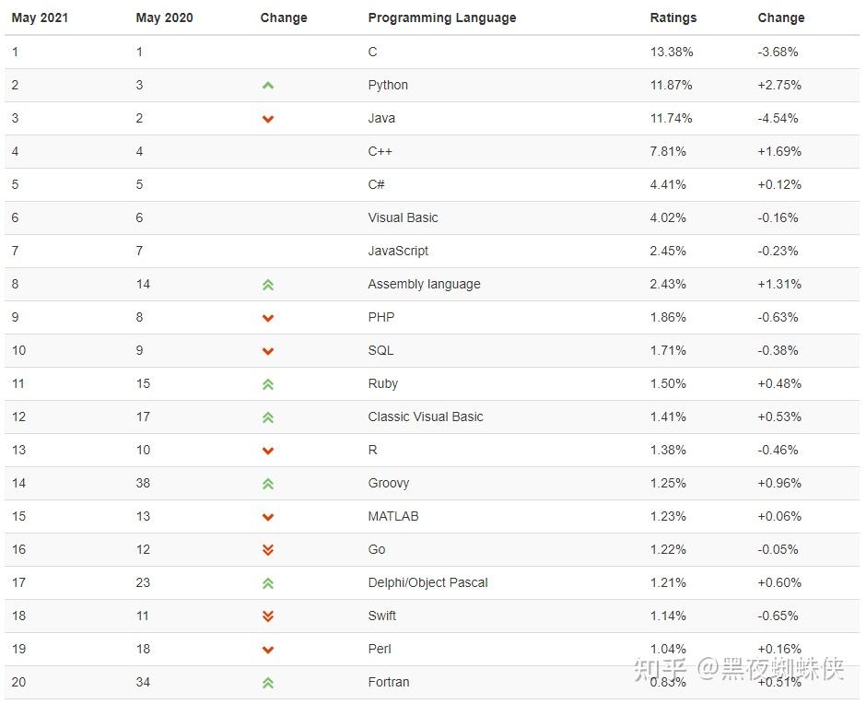Click the Delphi/Object Pascal entry
The width and height of the screenshot is (866, 704).
(427, 582)
